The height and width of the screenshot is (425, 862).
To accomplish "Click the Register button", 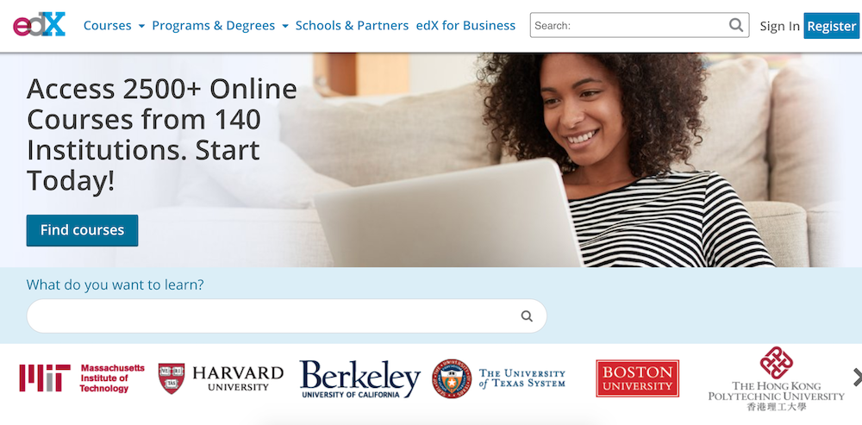I will 831,26.
